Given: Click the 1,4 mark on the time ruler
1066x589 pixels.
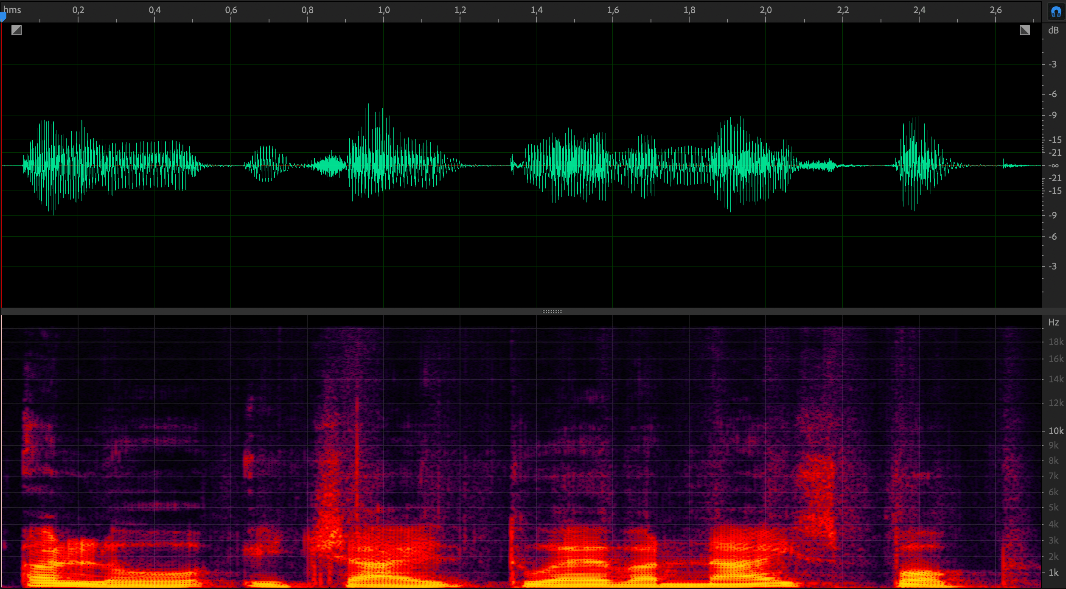Looking at the screenshot, I should coord(537,10).
